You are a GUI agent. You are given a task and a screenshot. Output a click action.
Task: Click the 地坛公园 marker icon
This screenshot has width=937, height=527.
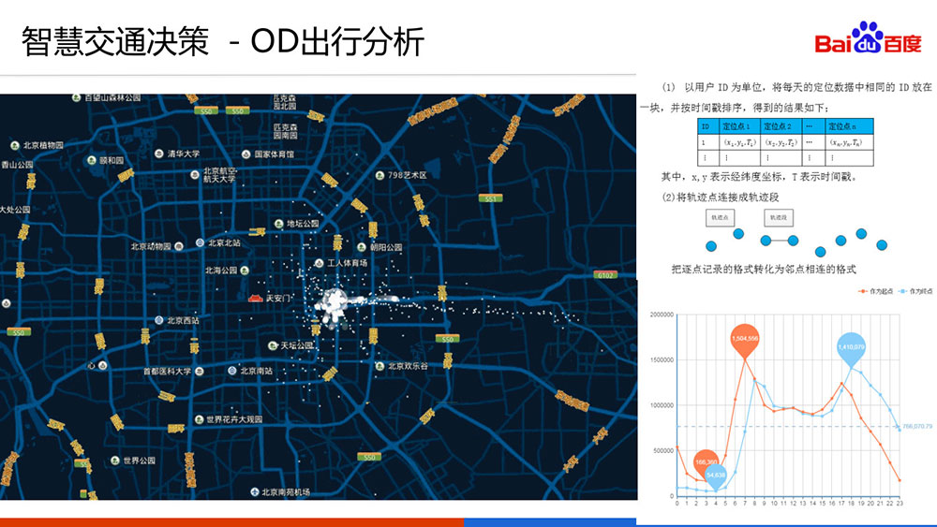(x=278, y=224)
